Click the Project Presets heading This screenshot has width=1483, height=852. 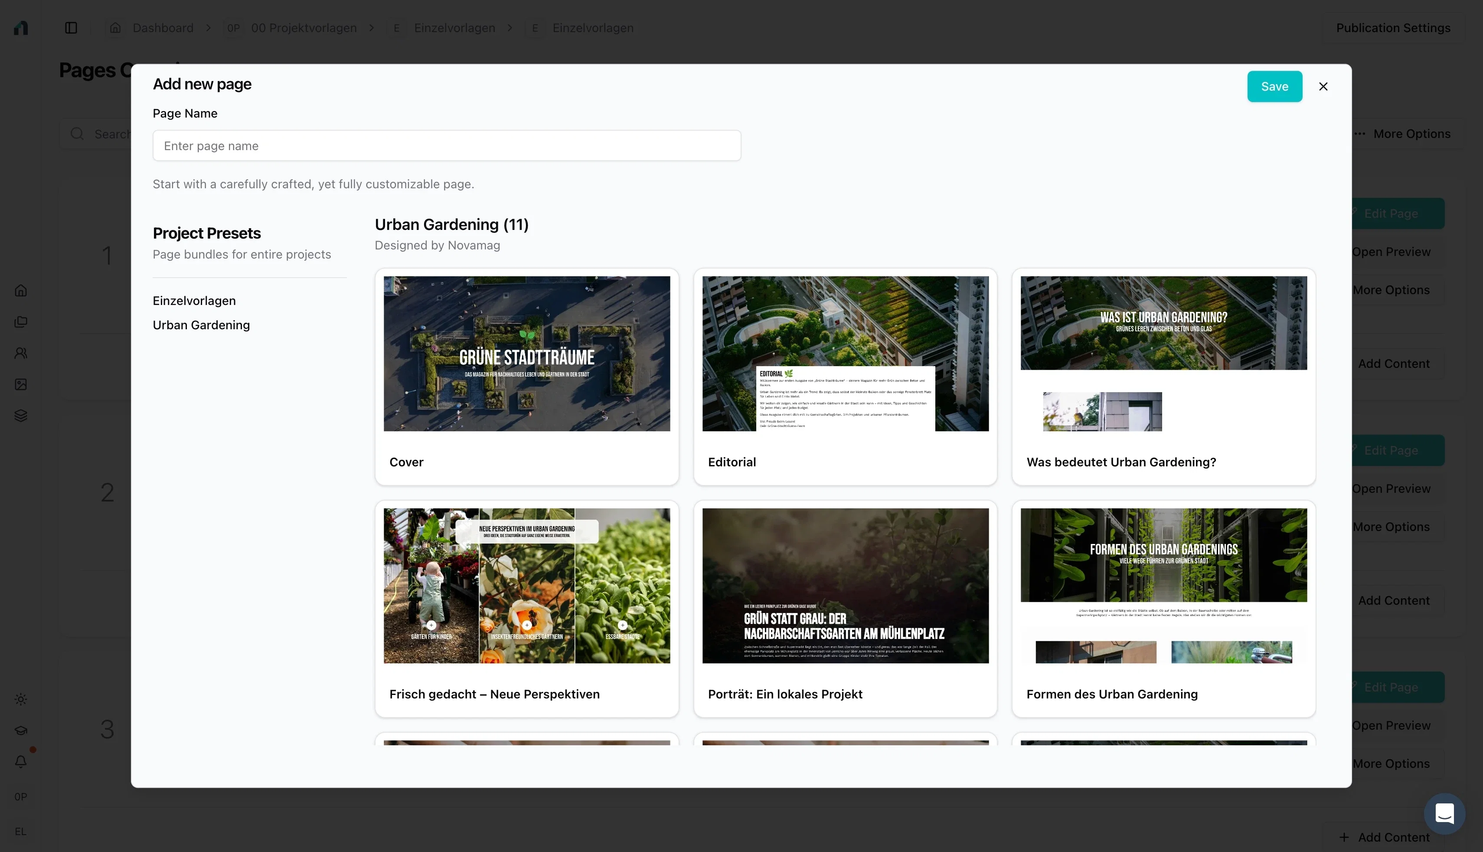206,233
